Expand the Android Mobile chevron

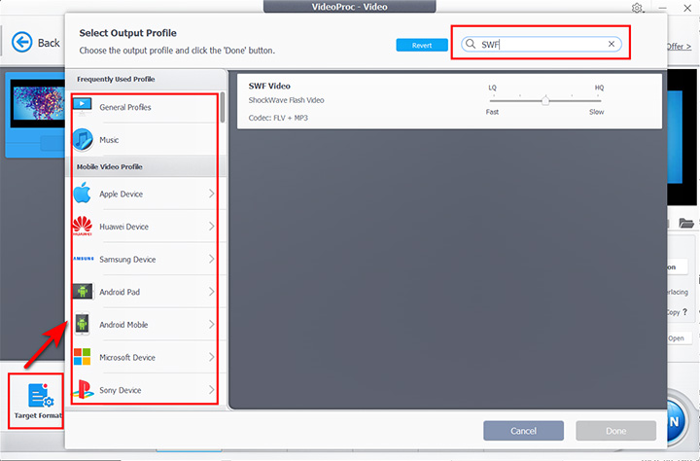click(212, 324)
